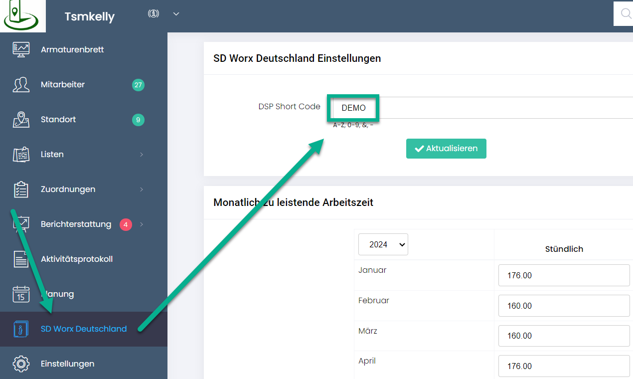Click the Tsmkelly account name
The width and height of the screenshot is (633, 379).
click(x=90, y=16)
